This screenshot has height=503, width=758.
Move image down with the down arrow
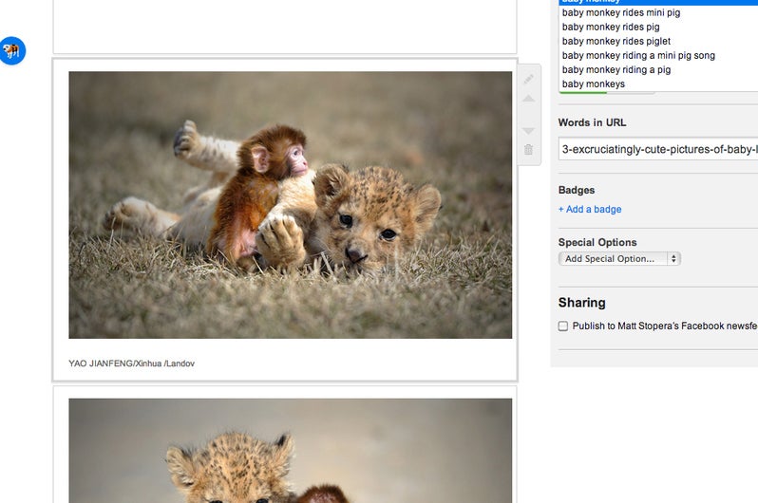click(x=529, y=130)
